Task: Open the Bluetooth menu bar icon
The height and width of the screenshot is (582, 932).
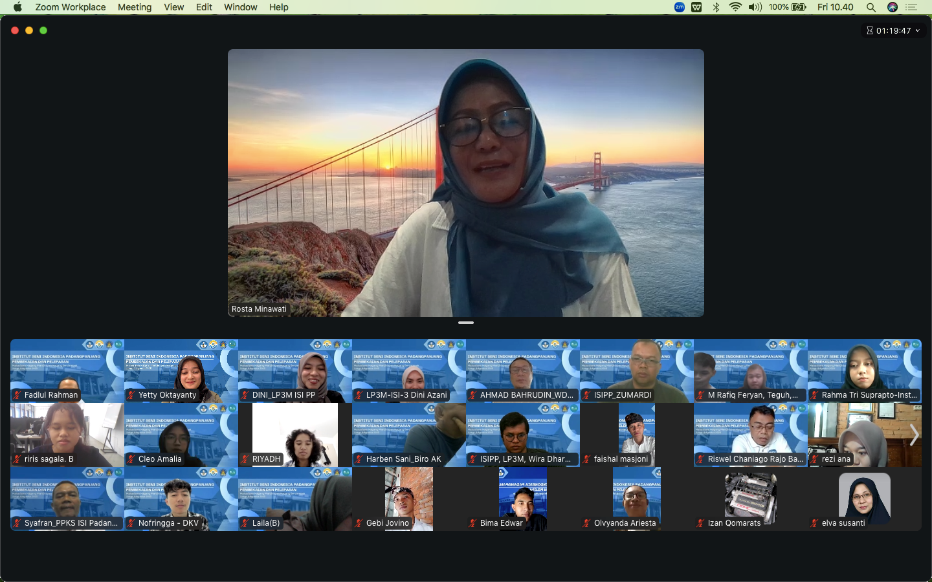Action: tap(716, 7)
